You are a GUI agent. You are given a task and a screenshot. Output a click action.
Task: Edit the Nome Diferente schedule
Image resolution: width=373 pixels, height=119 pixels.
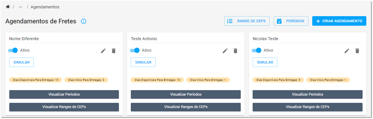click(103, 51)
